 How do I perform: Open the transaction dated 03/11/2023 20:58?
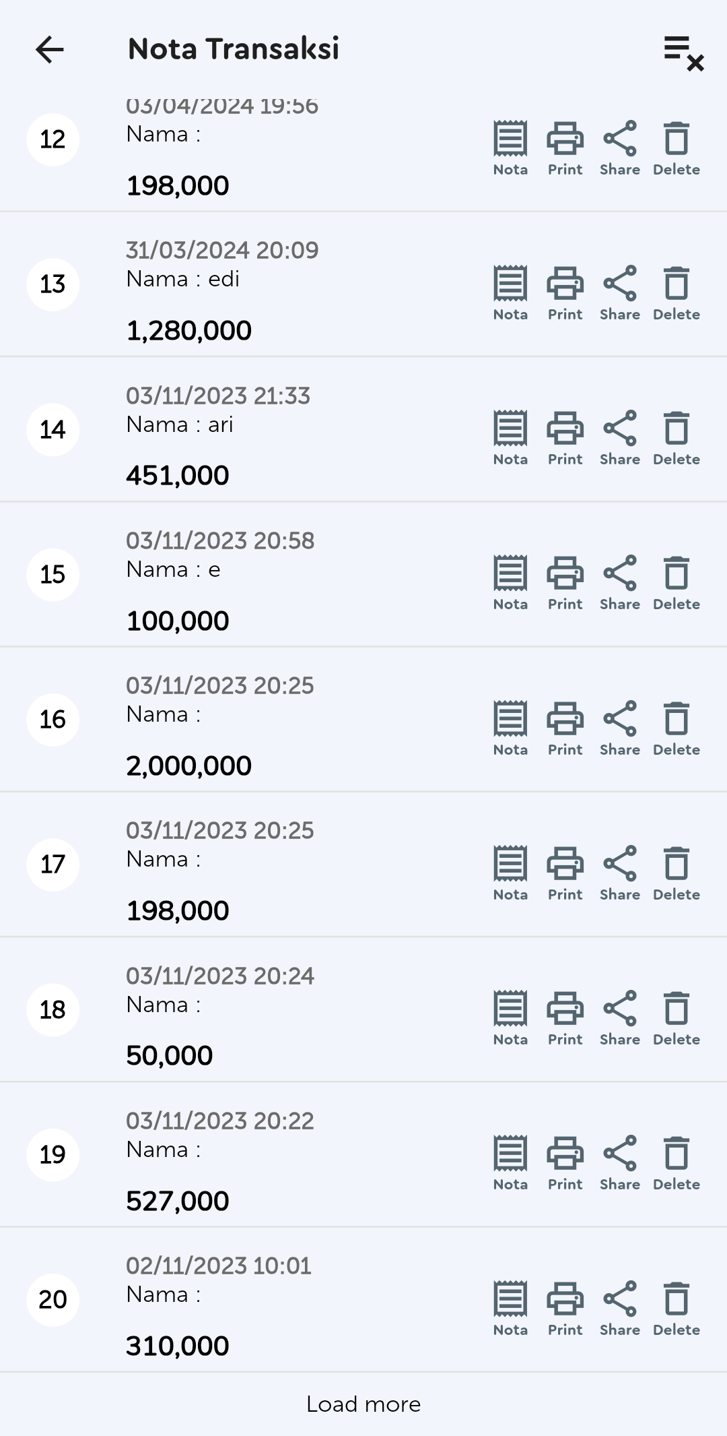coord(220,541)
